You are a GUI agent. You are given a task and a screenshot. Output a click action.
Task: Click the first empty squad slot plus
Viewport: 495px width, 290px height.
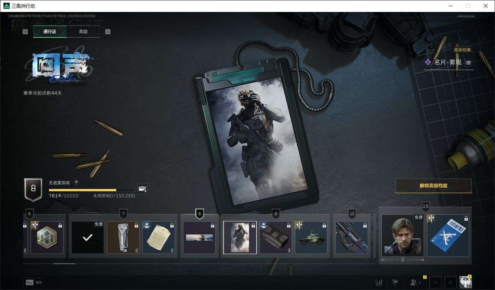click(x=436, y=282)
